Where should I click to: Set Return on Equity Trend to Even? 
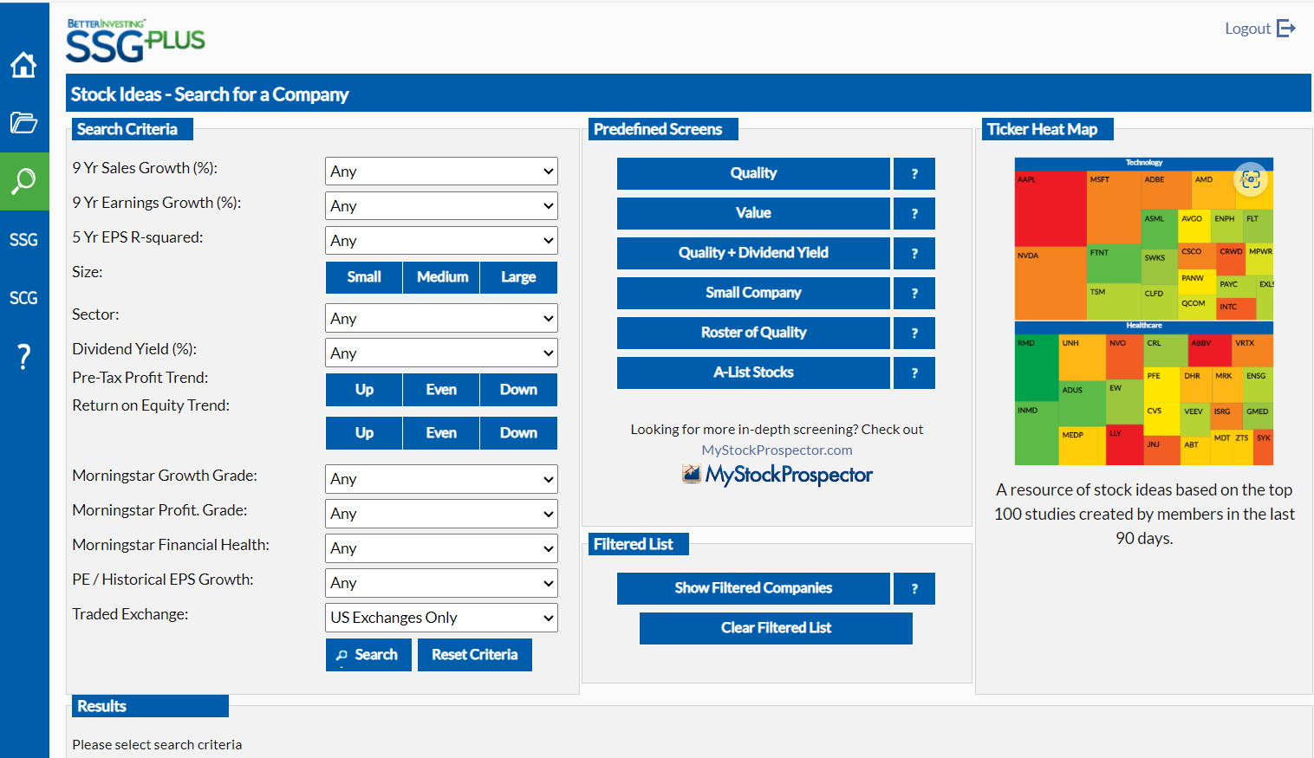point(441,433)
